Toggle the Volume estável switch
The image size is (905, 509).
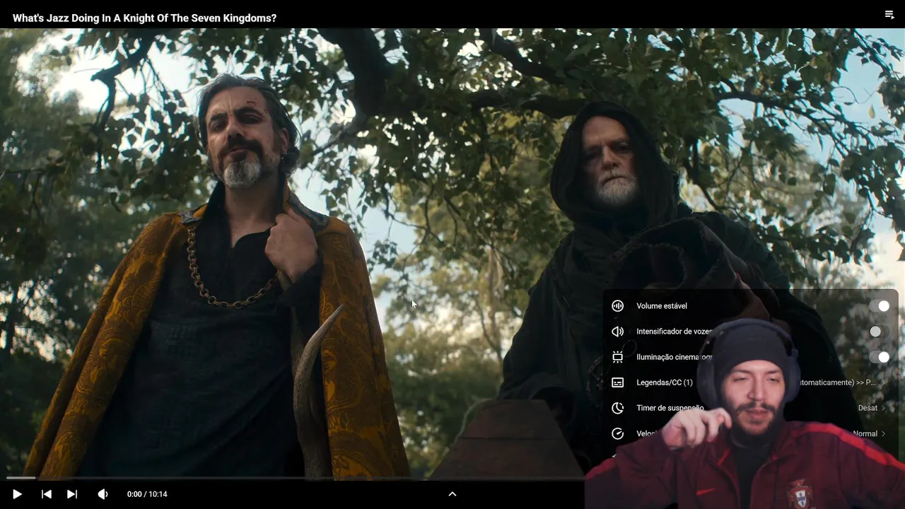[880, 306]
